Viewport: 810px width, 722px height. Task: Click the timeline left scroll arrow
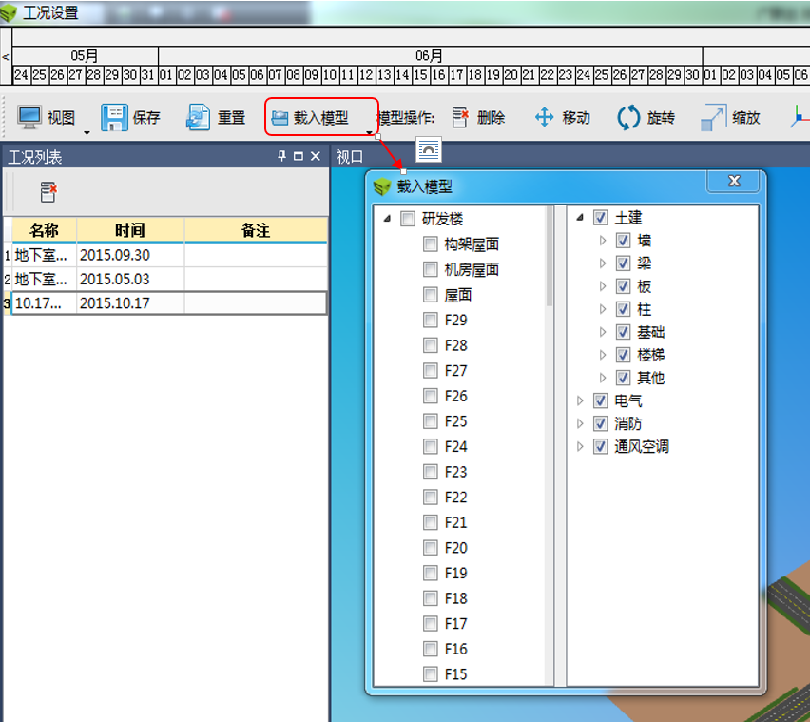point(5,57)
